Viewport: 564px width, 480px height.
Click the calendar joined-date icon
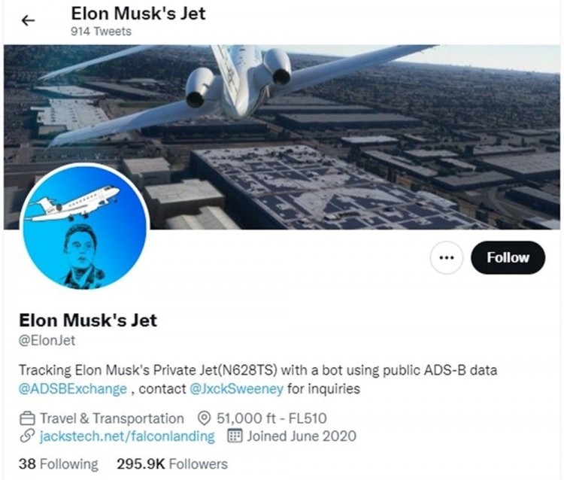(x=234, y=436)
